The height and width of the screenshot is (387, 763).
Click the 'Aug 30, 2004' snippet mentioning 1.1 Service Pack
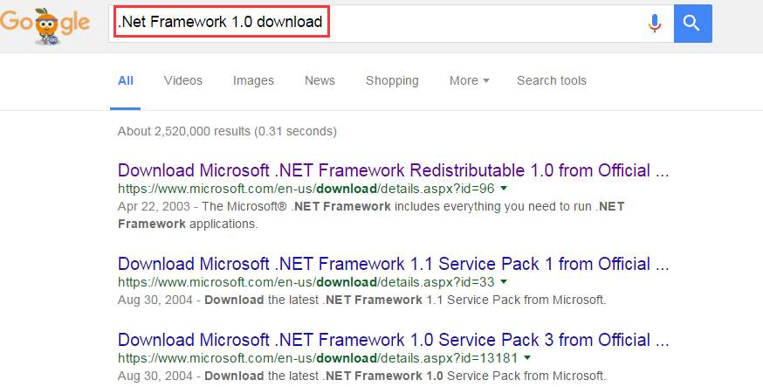pos(361,300)
